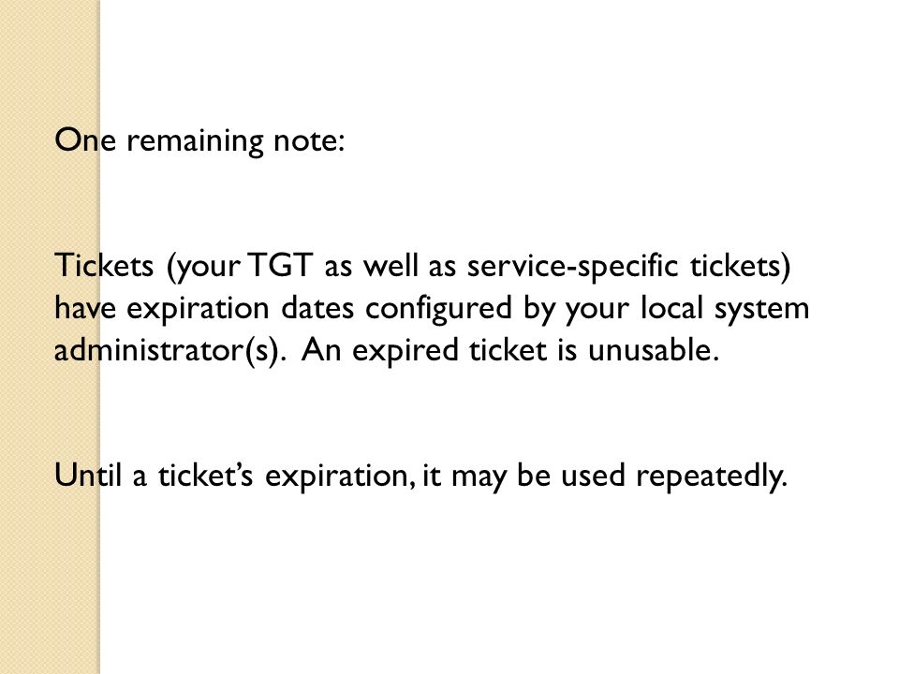Click the tan decorative sidebar strip
Image resolution: width=899 pixels, height=674 pixels.
coord(50,337)
